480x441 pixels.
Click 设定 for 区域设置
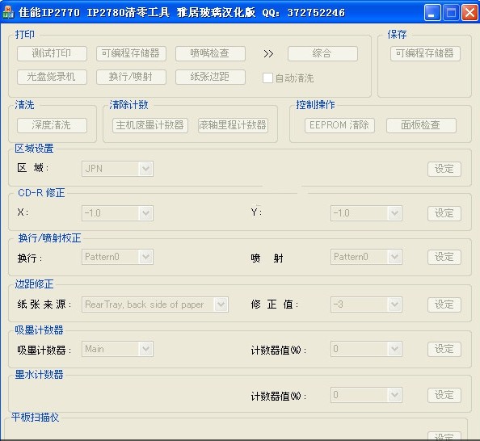click(444, 169)
